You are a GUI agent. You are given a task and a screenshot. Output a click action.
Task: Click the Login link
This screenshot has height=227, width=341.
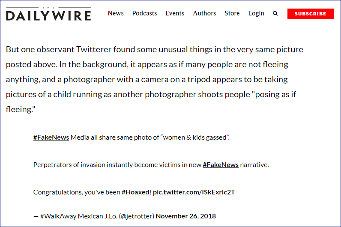[256, 13]
